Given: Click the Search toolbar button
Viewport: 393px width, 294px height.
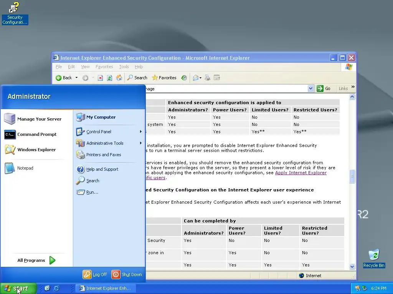Looking at the screenshot, I should click(137, 78).
